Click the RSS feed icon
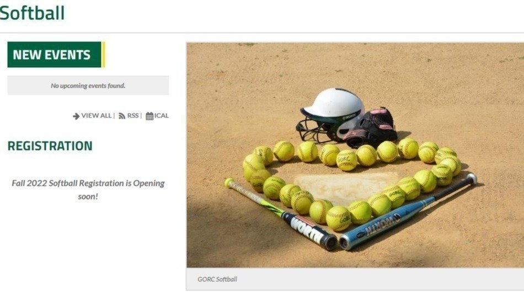The image size is (524, 295). [122, 116]
